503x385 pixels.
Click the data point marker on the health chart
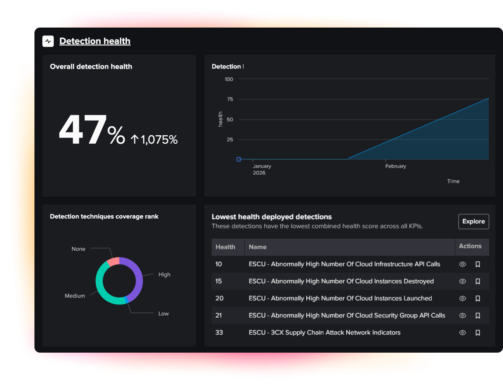pyautogui.click(x=239, y=159)
